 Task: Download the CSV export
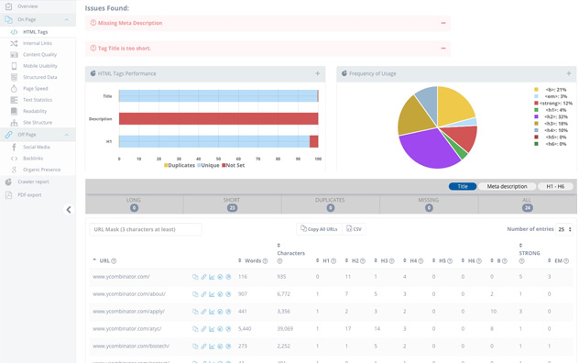(x=354, y=229)
